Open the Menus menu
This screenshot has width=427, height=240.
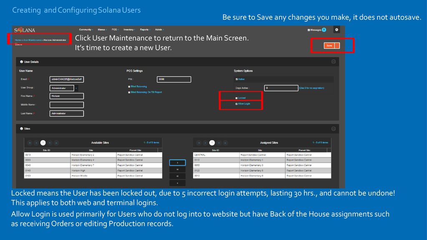tap(102, 30)
